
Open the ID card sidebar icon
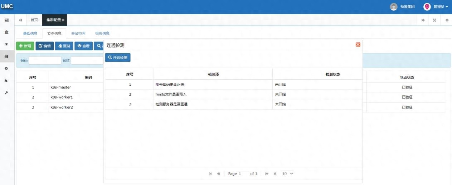click(6, 20)
